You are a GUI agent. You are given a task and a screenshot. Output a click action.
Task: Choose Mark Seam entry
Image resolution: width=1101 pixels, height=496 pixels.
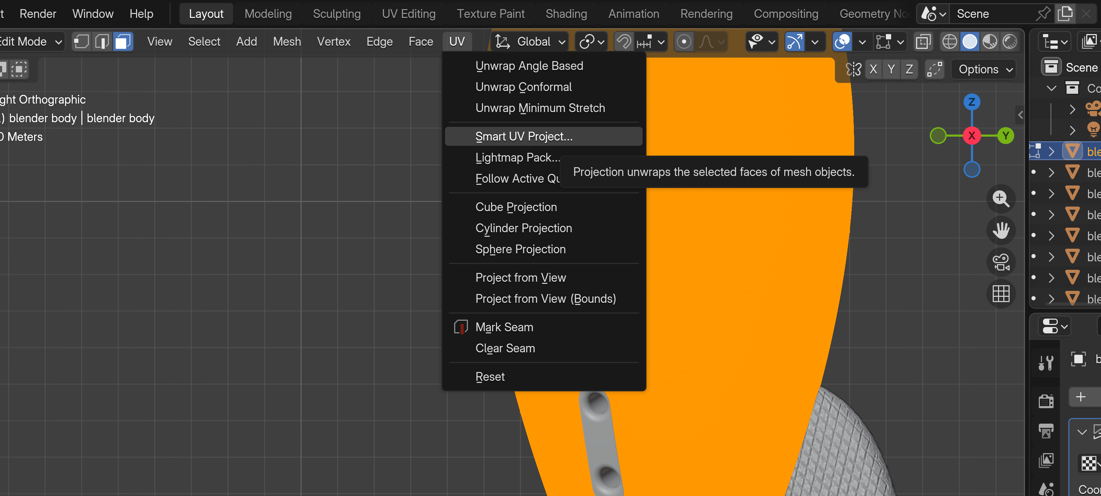(543, 327)
